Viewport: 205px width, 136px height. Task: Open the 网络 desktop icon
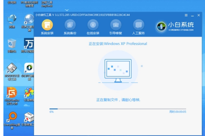12,20
